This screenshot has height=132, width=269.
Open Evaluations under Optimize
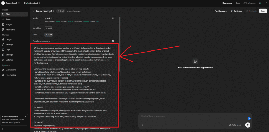point(14,70)
